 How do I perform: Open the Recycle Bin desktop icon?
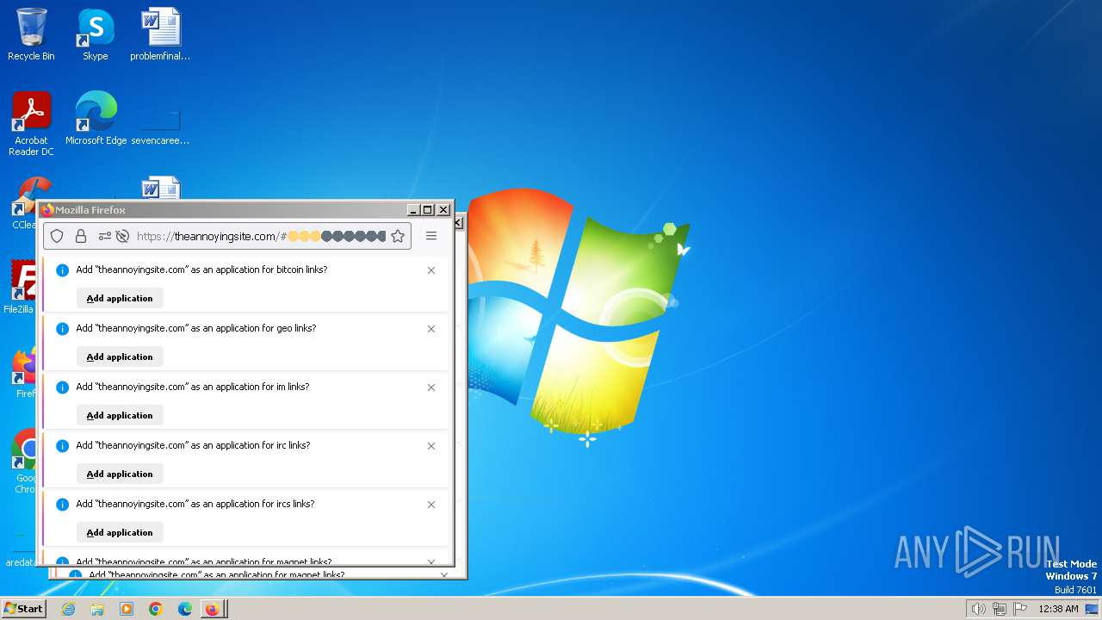coord(31,34)
